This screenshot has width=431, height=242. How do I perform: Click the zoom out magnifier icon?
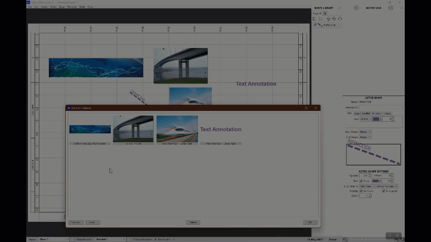tap(345, 239)
